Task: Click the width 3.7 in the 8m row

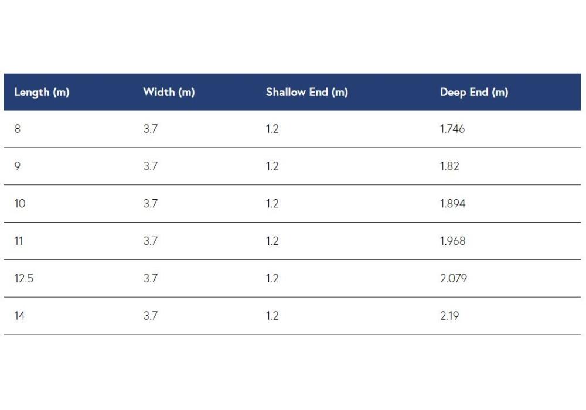Action: [x=151, y=129]
